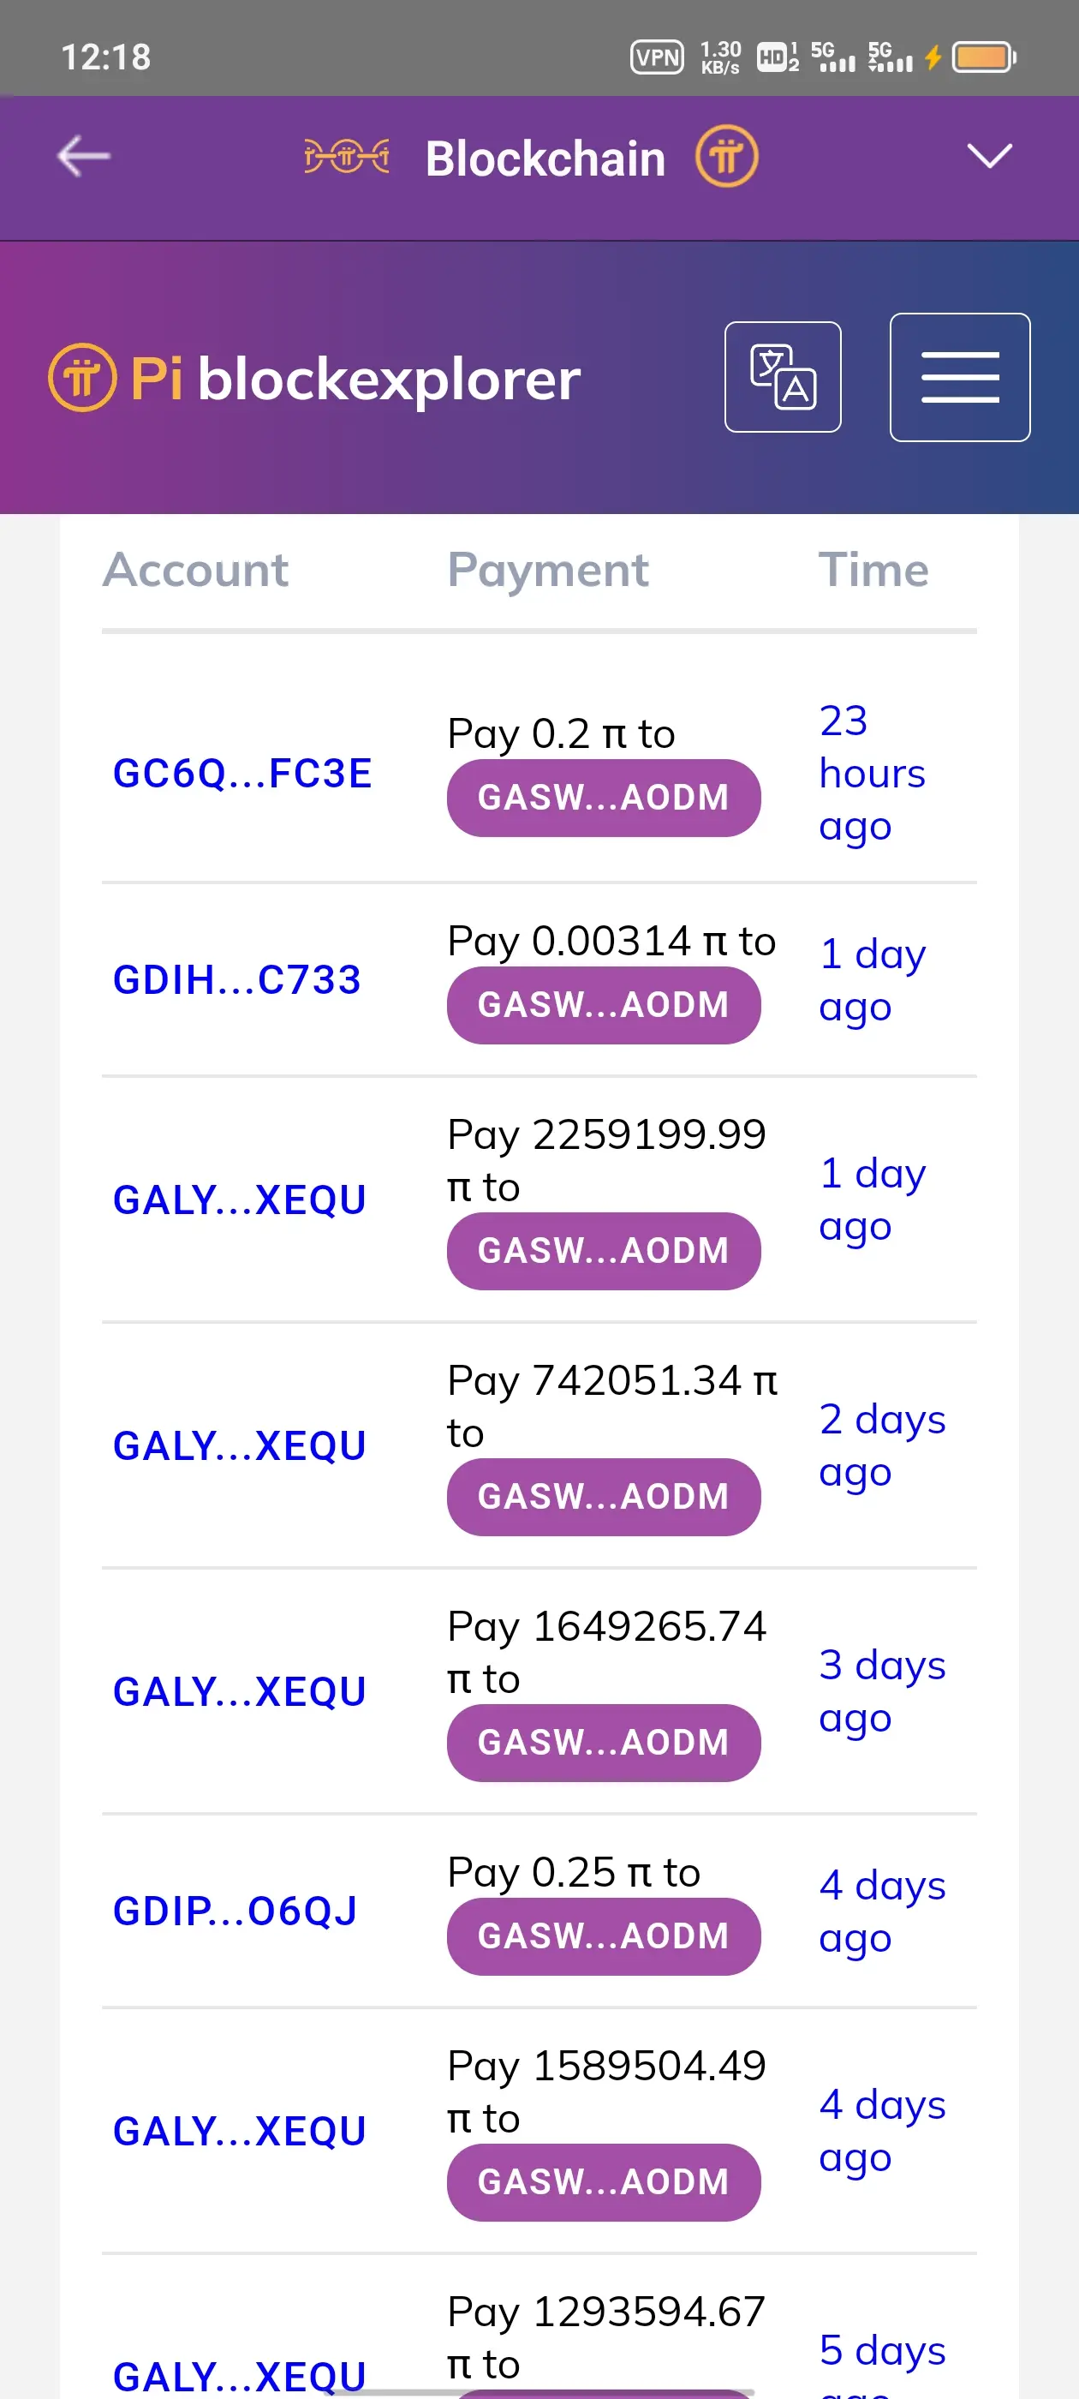Open account GDIH...C733 link
1079x2399 pixels.
[236, 979]
